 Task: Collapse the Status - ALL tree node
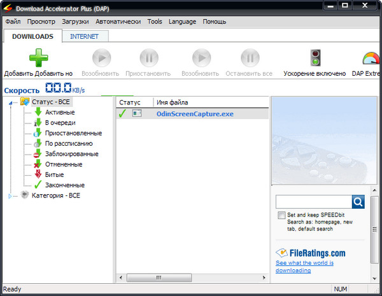[x=13, y=102]
